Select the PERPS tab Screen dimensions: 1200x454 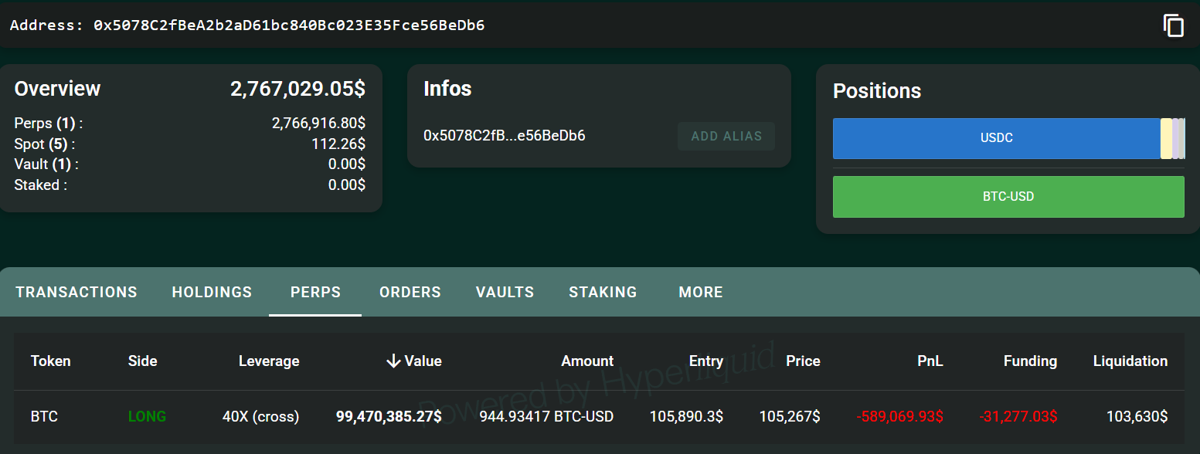[314, 292]
